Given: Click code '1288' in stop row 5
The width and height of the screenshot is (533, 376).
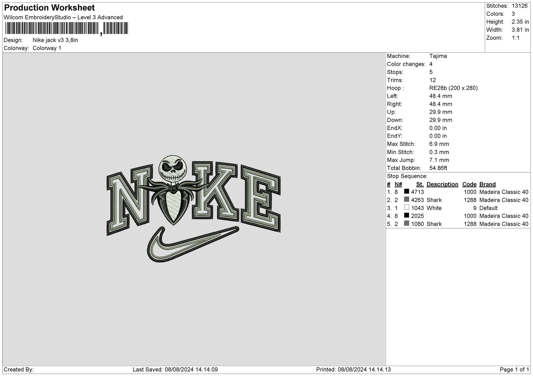Looking at the screenshot, I should 470,224.
